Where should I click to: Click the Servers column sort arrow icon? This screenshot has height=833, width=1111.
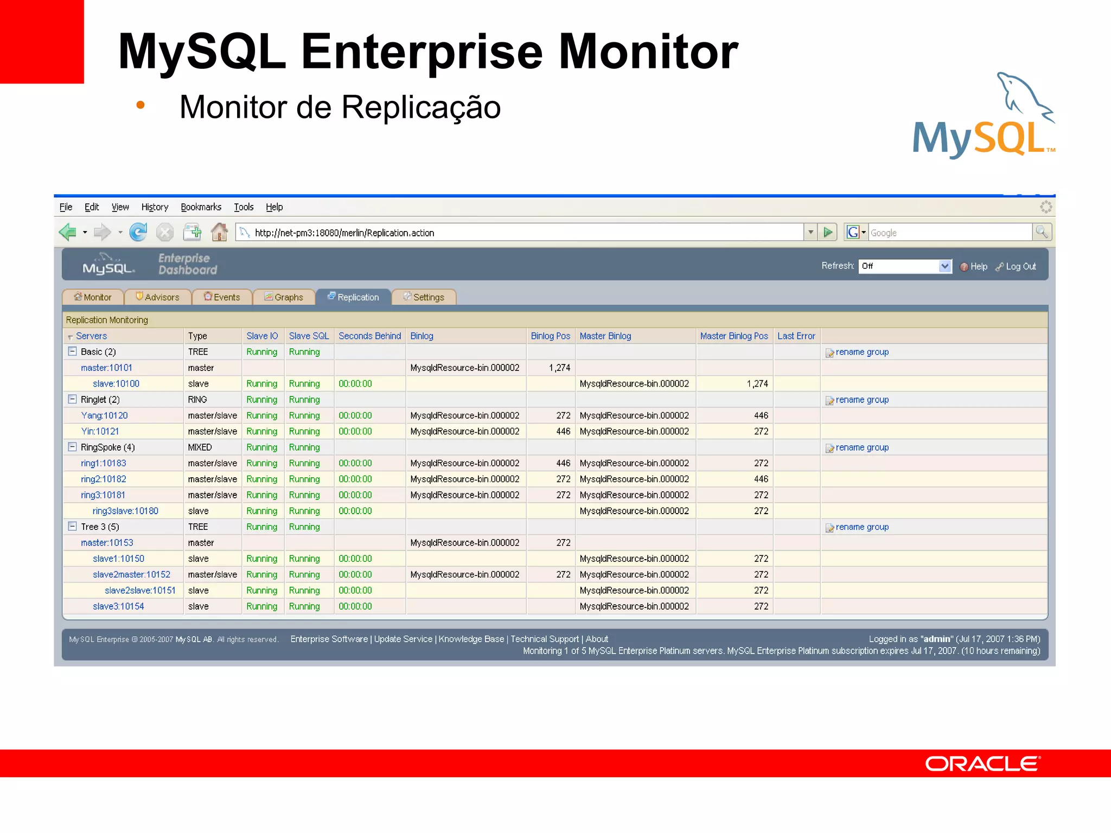pyautogui.click(x=71, y=337)
